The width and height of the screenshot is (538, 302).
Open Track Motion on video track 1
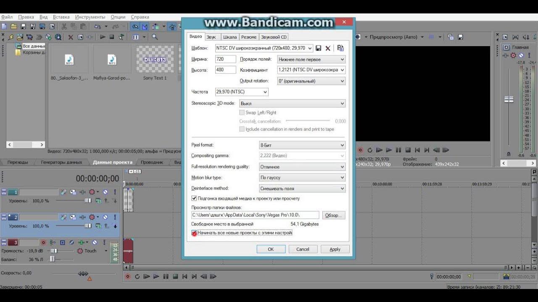[x=73, y=192]
